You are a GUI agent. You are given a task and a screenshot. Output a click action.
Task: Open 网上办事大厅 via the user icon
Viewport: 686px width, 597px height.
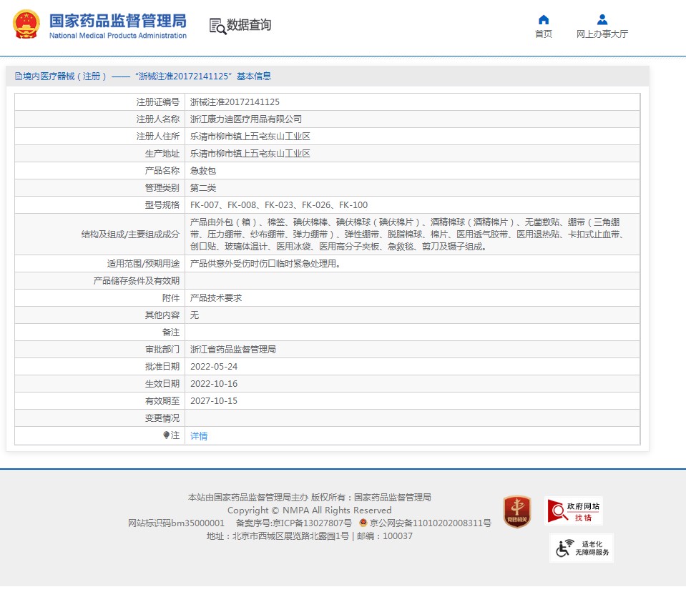[x=602, y=20]
